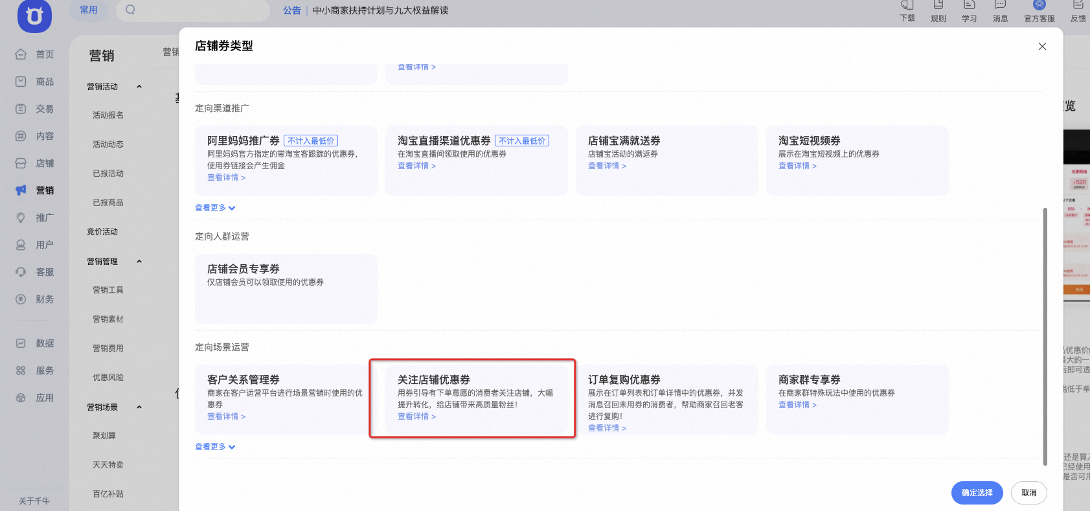Select the 关注店铺优惠券 card title

[434, 380]
